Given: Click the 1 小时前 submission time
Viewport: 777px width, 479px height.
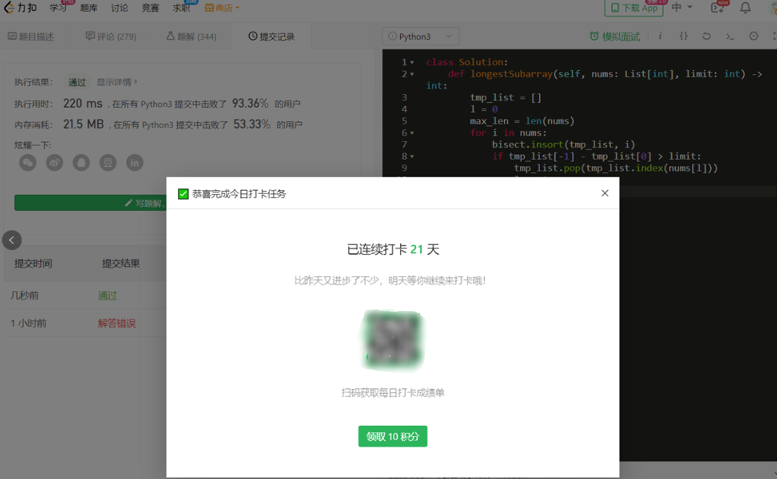Looking at the screenshot, I should pyautogui.click(x=28, y=323).
